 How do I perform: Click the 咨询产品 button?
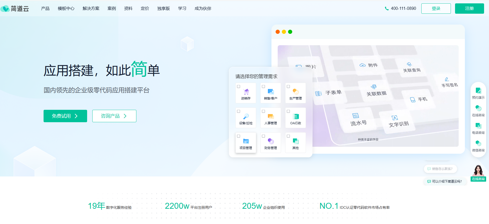coord(114,116)
